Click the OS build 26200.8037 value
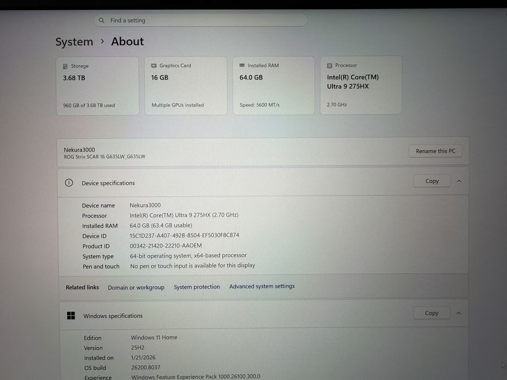The height and width of the screenshot is (380, 507). tap(146, 368)
